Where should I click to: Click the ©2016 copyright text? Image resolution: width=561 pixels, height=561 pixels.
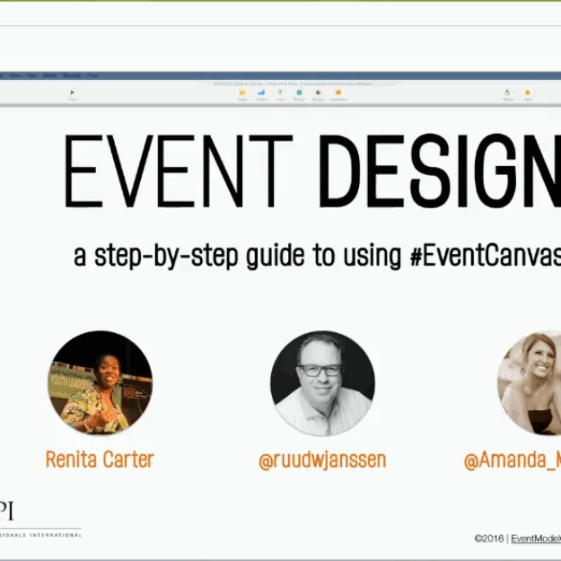(488, 539)
